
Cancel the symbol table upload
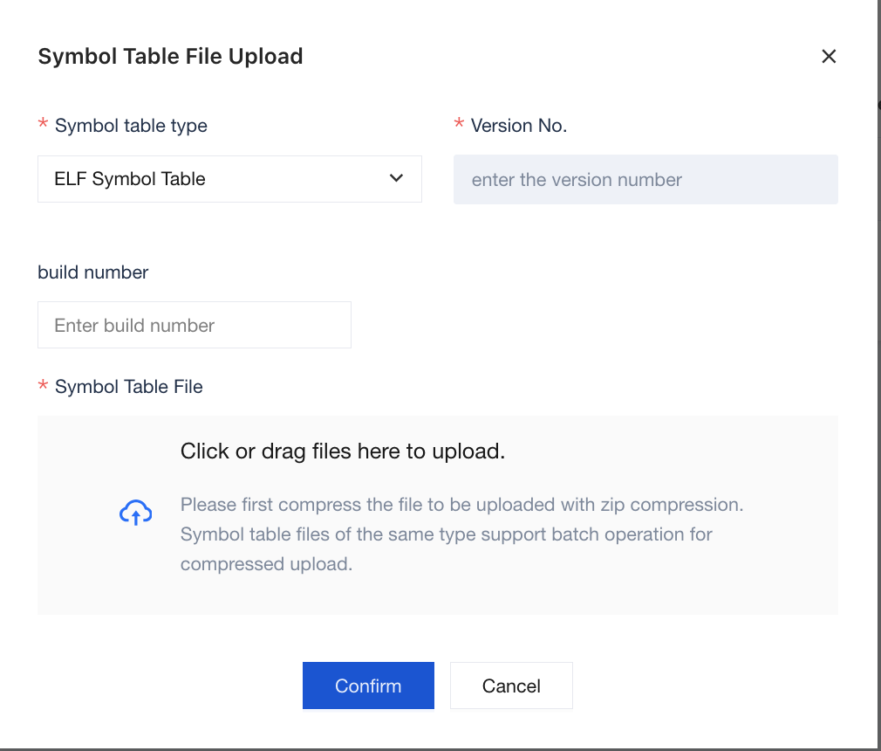pos(511,686)
